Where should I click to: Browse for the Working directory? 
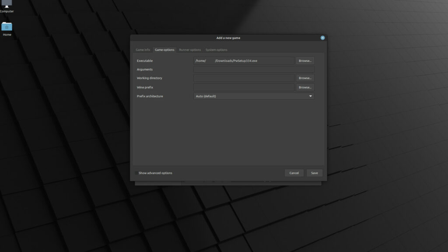tap(305, 78)
